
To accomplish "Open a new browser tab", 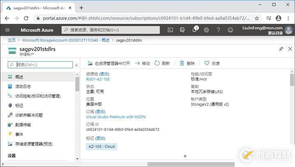I will pos(81,8).
